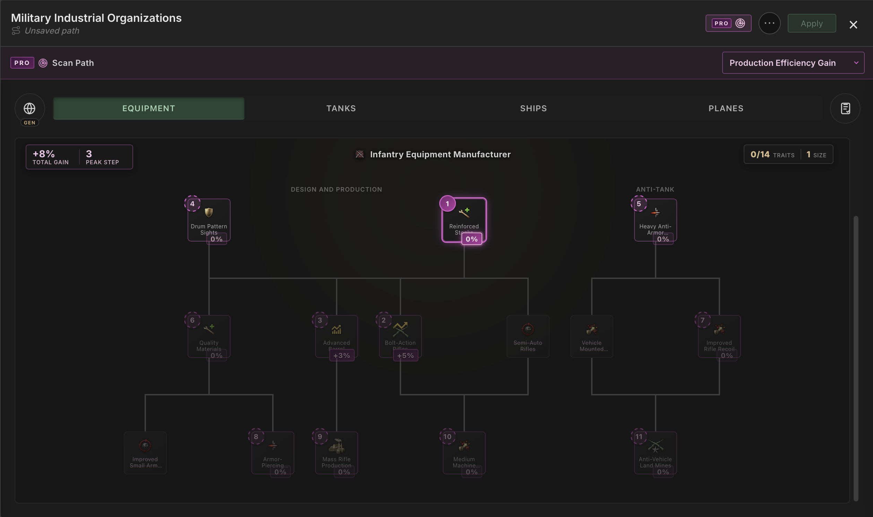Click the Anti-Tank section heading
Image resolution: width=873 pixels, height=517 pixels.
pos(655,190)
